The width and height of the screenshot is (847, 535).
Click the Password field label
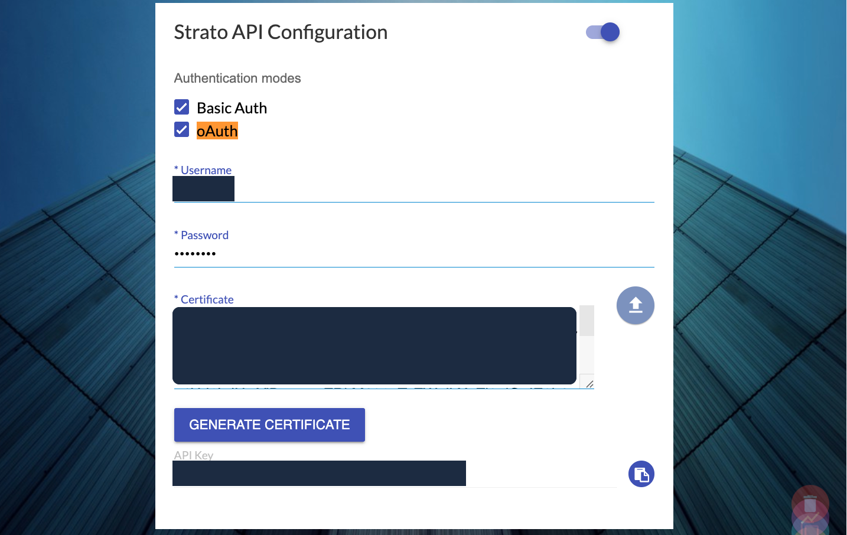204,235
